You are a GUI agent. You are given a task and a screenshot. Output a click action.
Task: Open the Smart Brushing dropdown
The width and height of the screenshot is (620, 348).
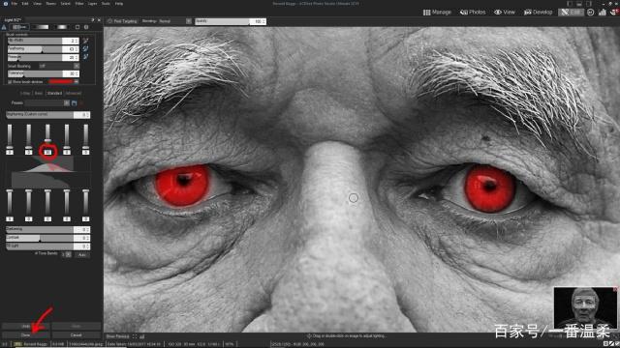tap(58, 66)
